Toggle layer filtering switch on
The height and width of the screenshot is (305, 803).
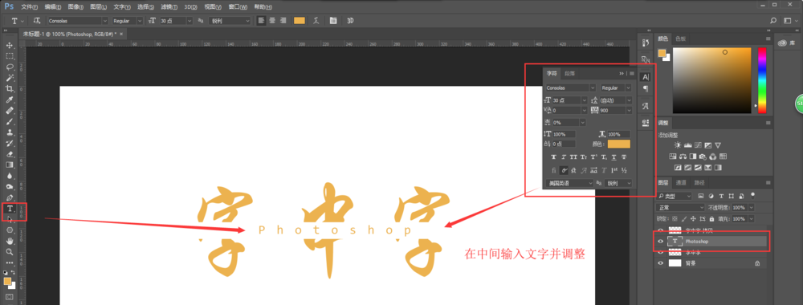point(752,195)
